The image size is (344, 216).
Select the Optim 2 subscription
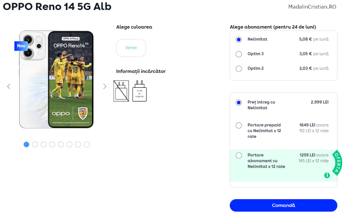[239, 69]
